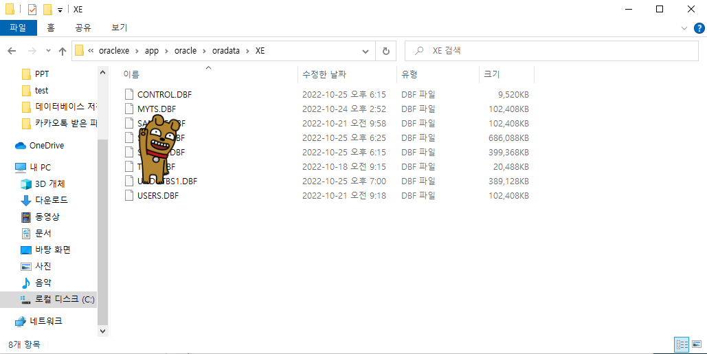Open the PPT folder in sidebar
The image size is (707, 354).
point(41,74)
